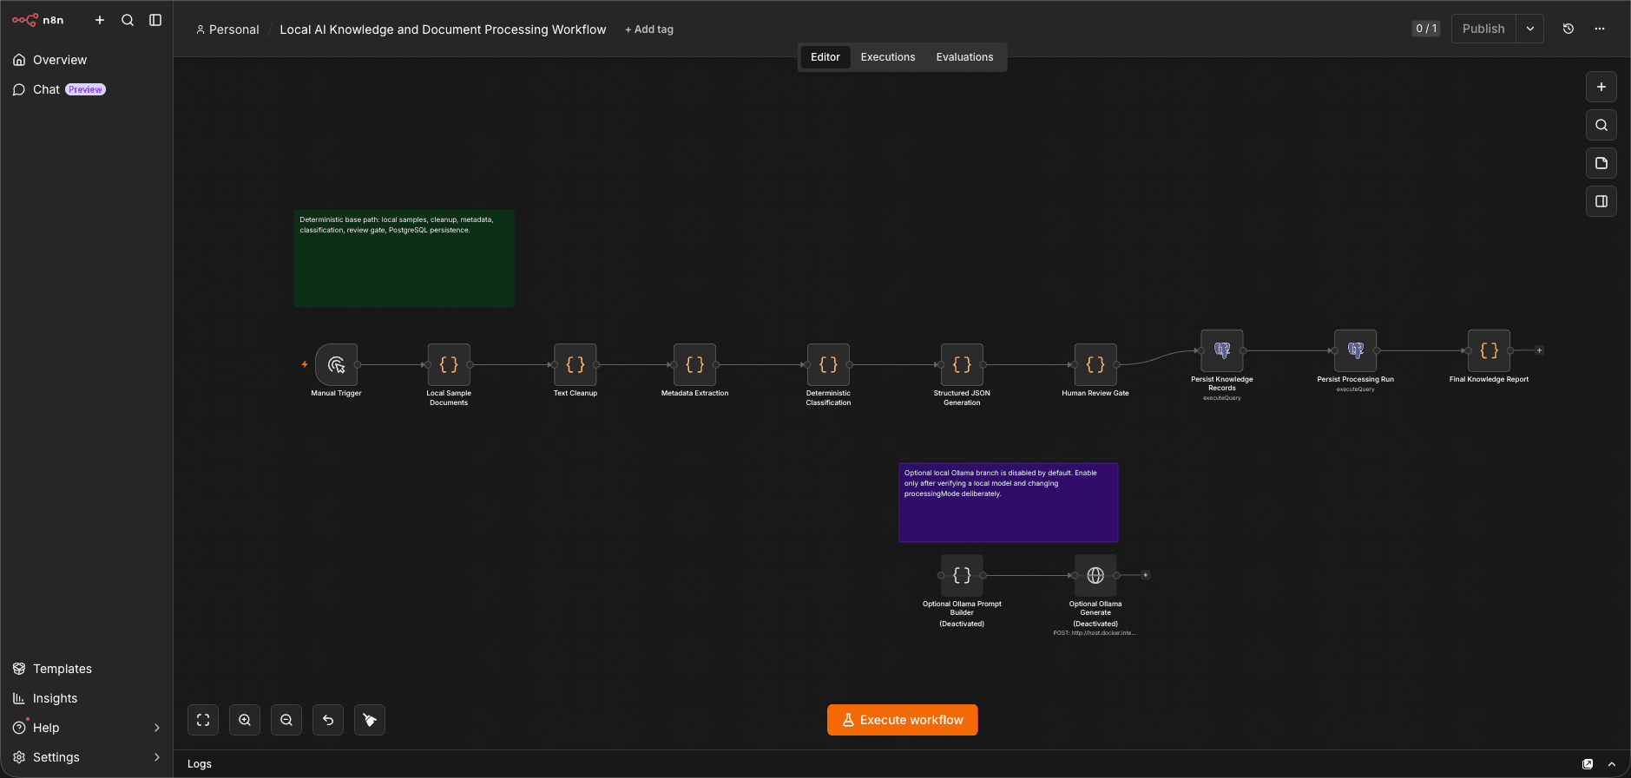Screen dimensions: 1631x778
Task: Open workflow version history icon
Action: pyautogui.click(x=1569, y=29)
